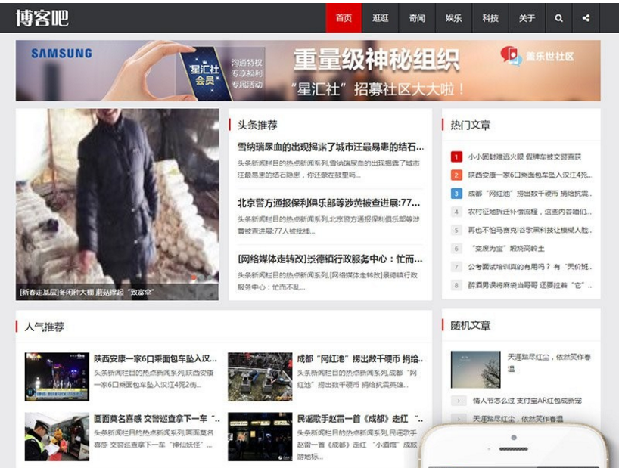The image size is (619, 468).
Task: Click chevron beside 情人节怎么过 article
Action: pos(459,401)
